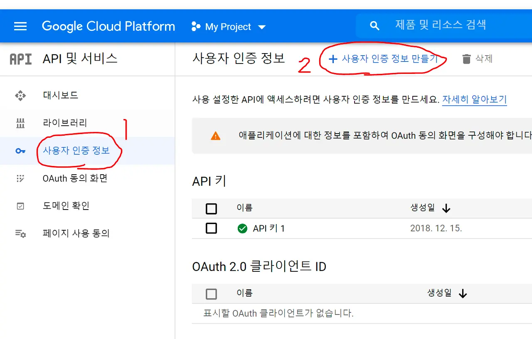
Task: Open OAuth 동의 화면 in the sidebar
Action: 75,178
